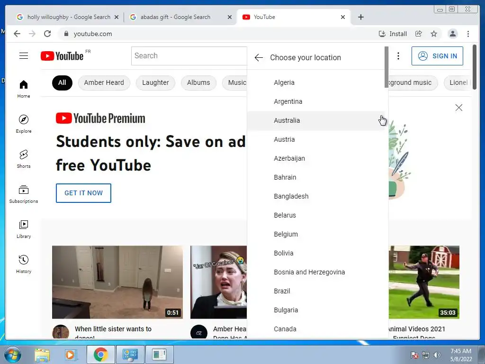Click the location list scrollbar

coord(386,67)
